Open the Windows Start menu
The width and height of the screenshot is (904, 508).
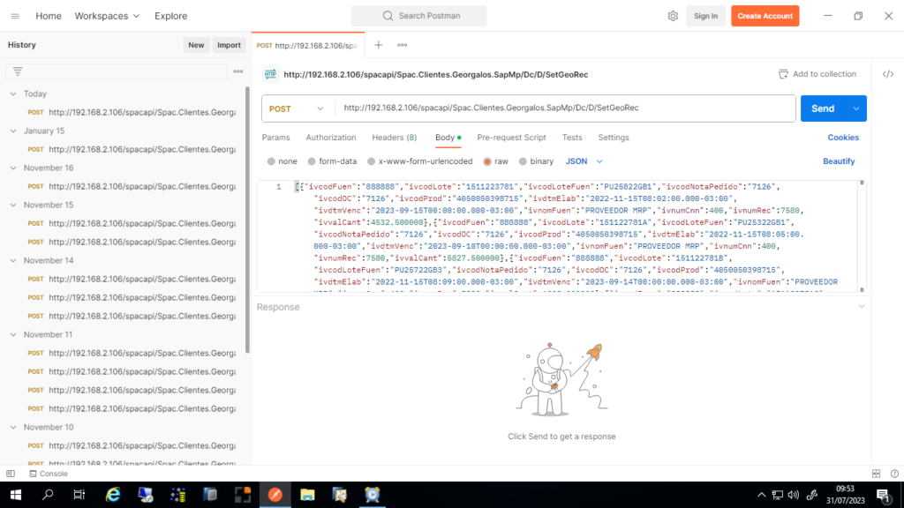coord(16,495)
